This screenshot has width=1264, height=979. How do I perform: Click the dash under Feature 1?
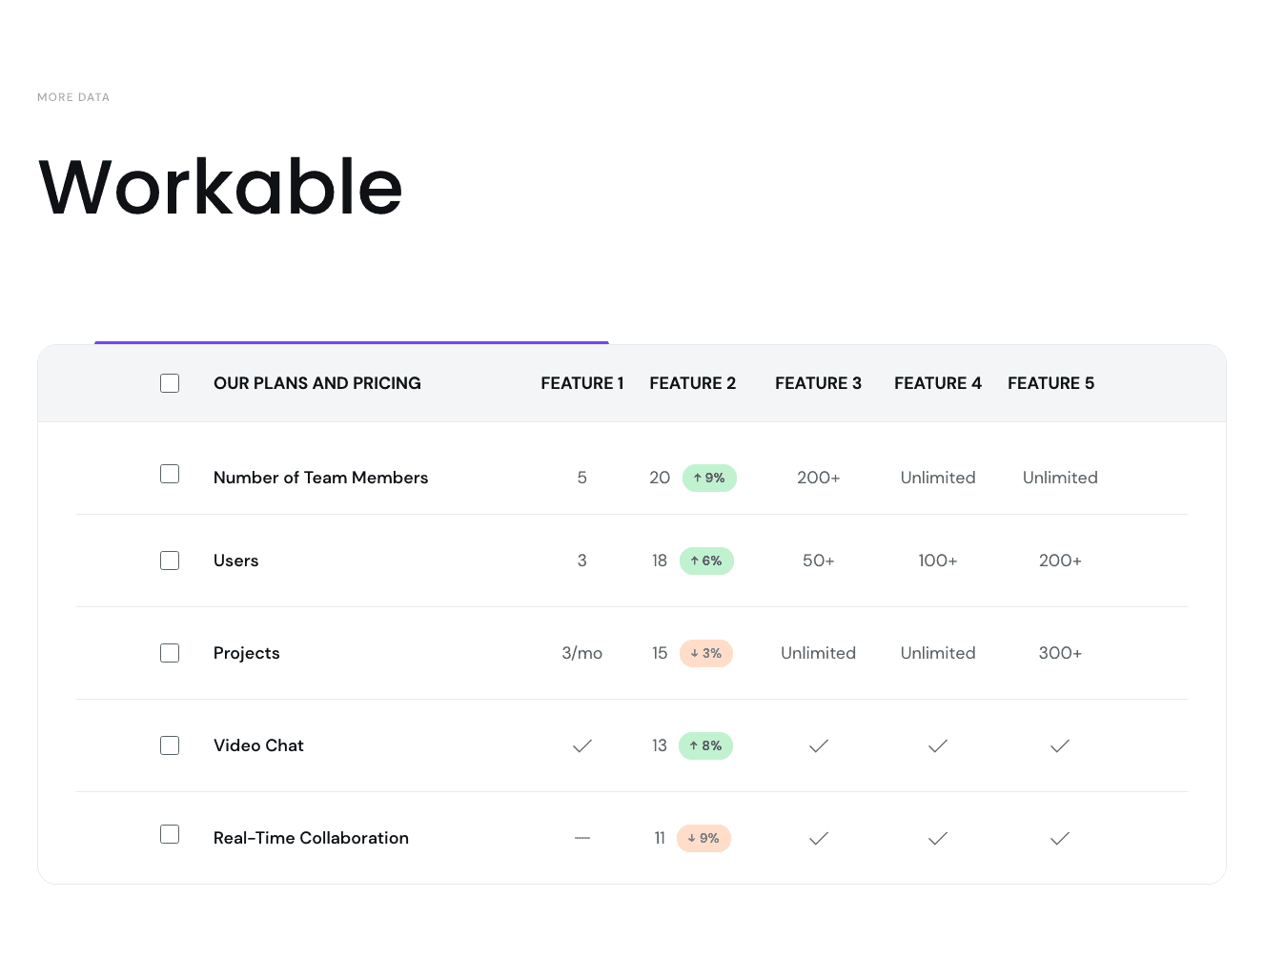point(582,838)
